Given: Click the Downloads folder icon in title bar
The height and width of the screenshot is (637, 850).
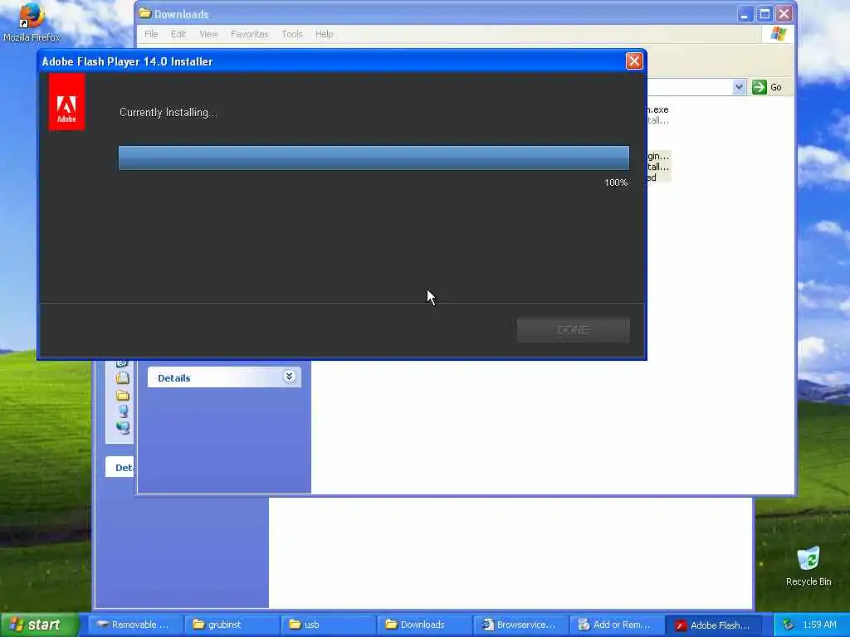Looking at the screenshot, I should [144, 13].
